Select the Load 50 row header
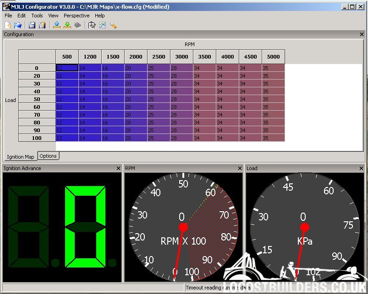Viewport: 368px width, 294px height. coord(37,99)
